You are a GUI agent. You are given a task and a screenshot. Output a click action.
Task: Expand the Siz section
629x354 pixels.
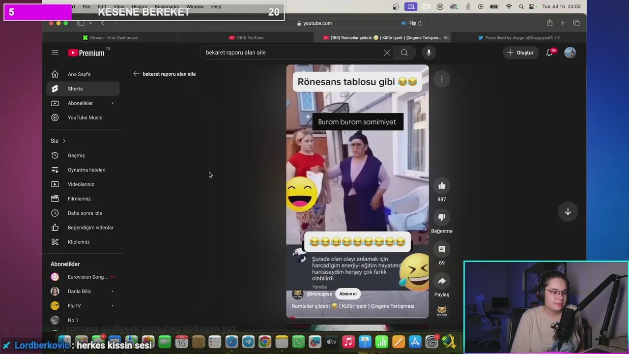(x=58, y=141)
